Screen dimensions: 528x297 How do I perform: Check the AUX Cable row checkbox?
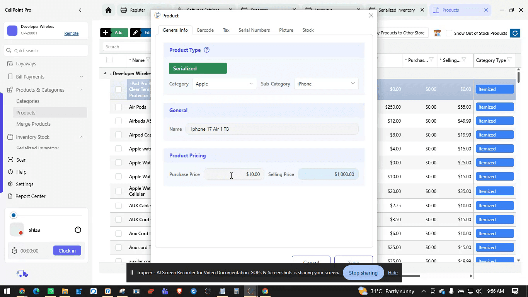118,206
